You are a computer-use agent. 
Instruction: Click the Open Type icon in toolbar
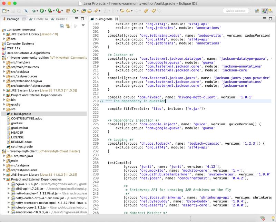84,11
